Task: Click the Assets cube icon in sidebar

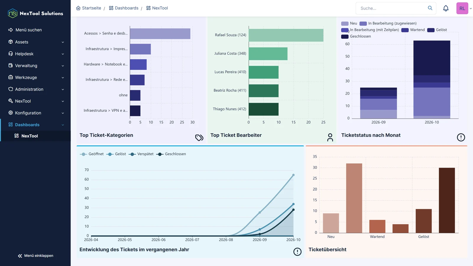Action: pyautogui.click(x=11, y=42)
